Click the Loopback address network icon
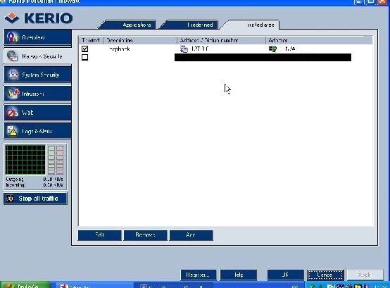This screenshot has height=288, width=390. coord(184,49)
